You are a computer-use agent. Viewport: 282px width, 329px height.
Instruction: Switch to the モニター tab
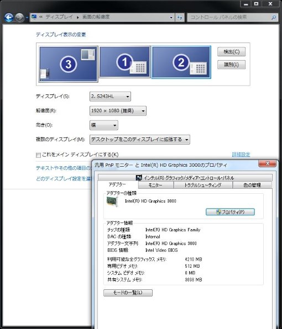[156, 185]
